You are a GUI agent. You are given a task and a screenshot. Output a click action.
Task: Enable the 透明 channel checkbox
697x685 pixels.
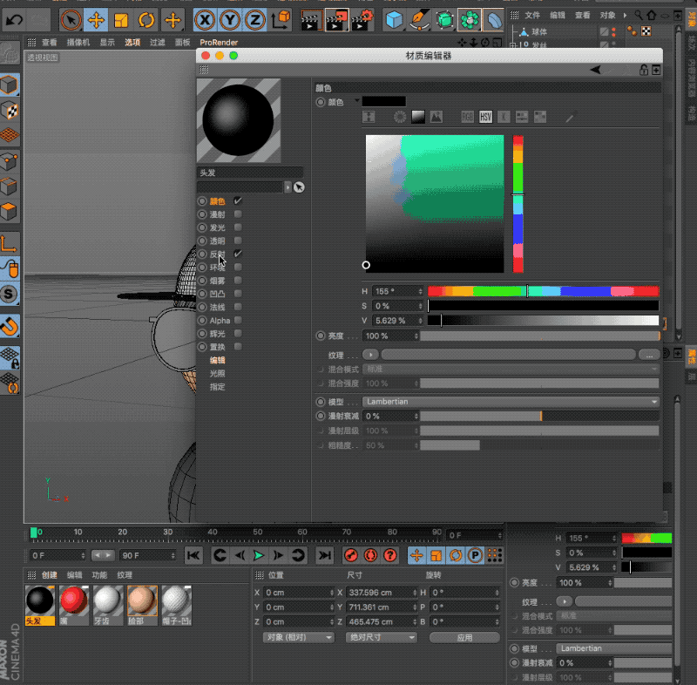click(x=238, y=241)
